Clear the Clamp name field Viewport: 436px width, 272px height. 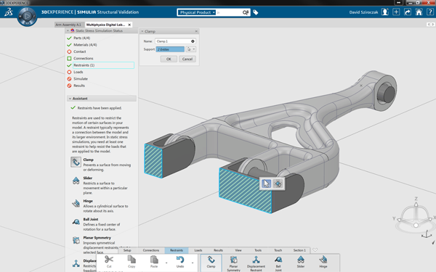coord(193,41)
